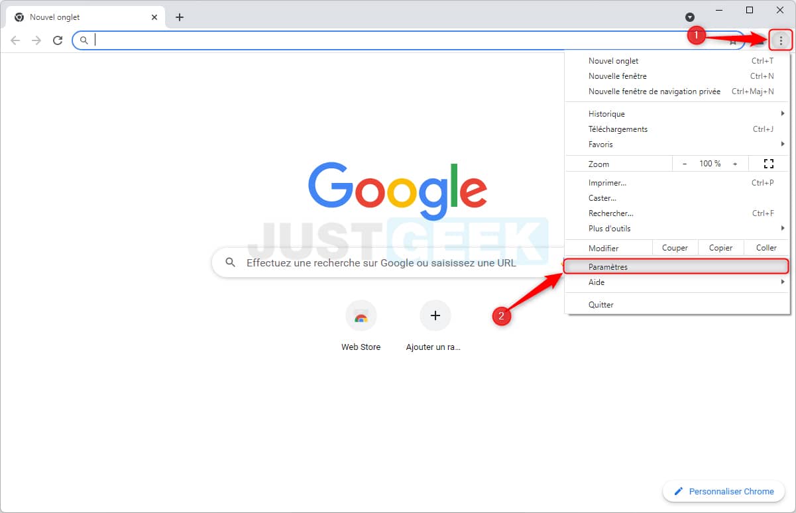Go back with the Back arrow
The height and width of the screenshot is (513, 796).
pyautogui.click(x=15, y=40)
